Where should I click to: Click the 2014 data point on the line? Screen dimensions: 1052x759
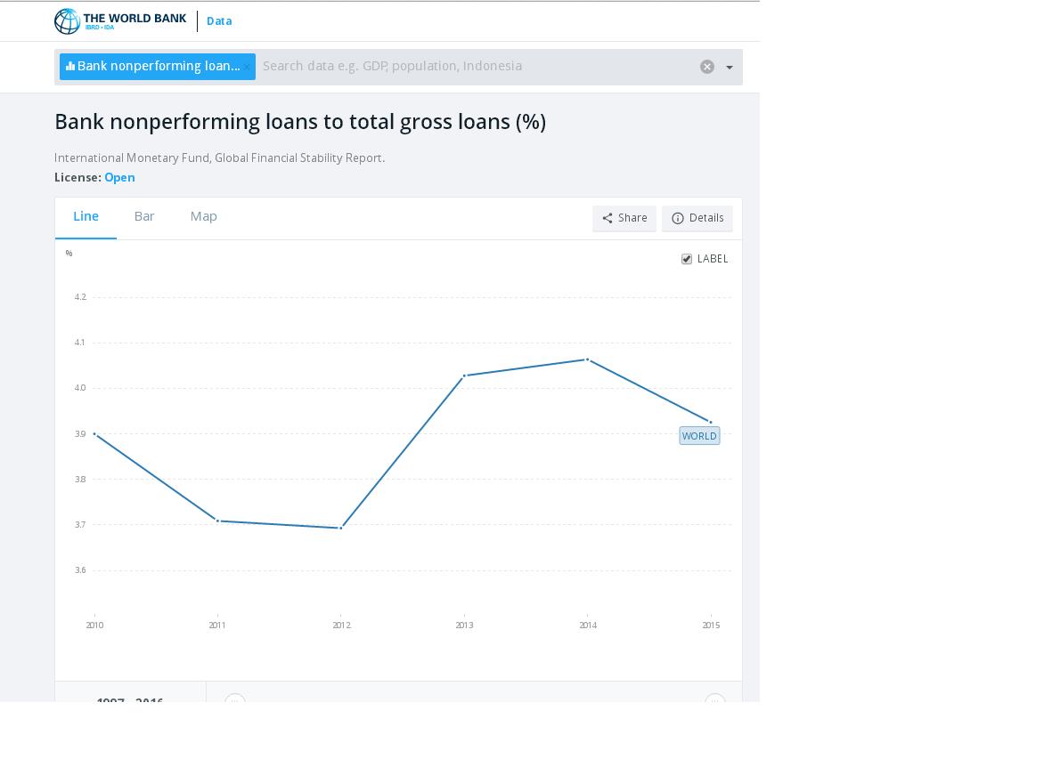point(587,359)
